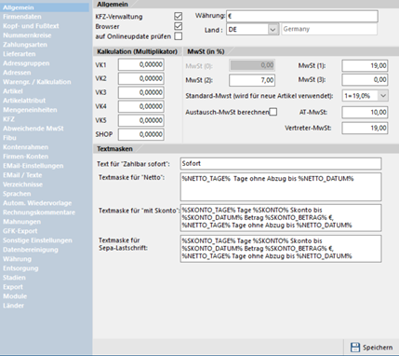Click the MwSt (3) value field
The height and width of the screenshot is (356, 399).
coord(365,80)
